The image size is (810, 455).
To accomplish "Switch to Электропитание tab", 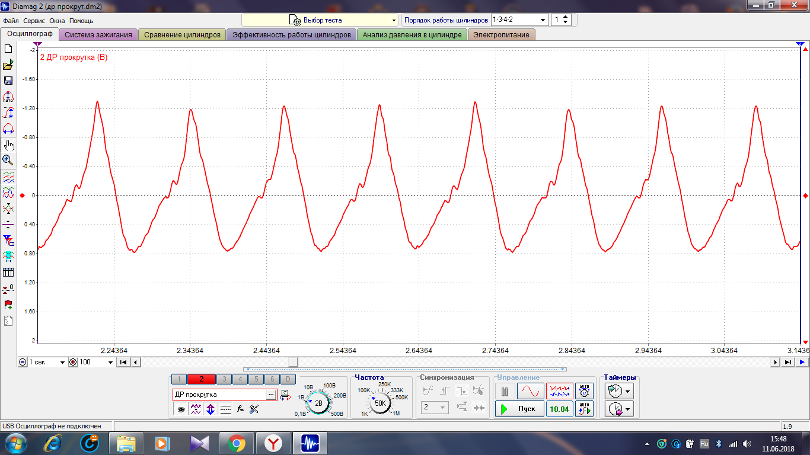I will click(501, 35).
